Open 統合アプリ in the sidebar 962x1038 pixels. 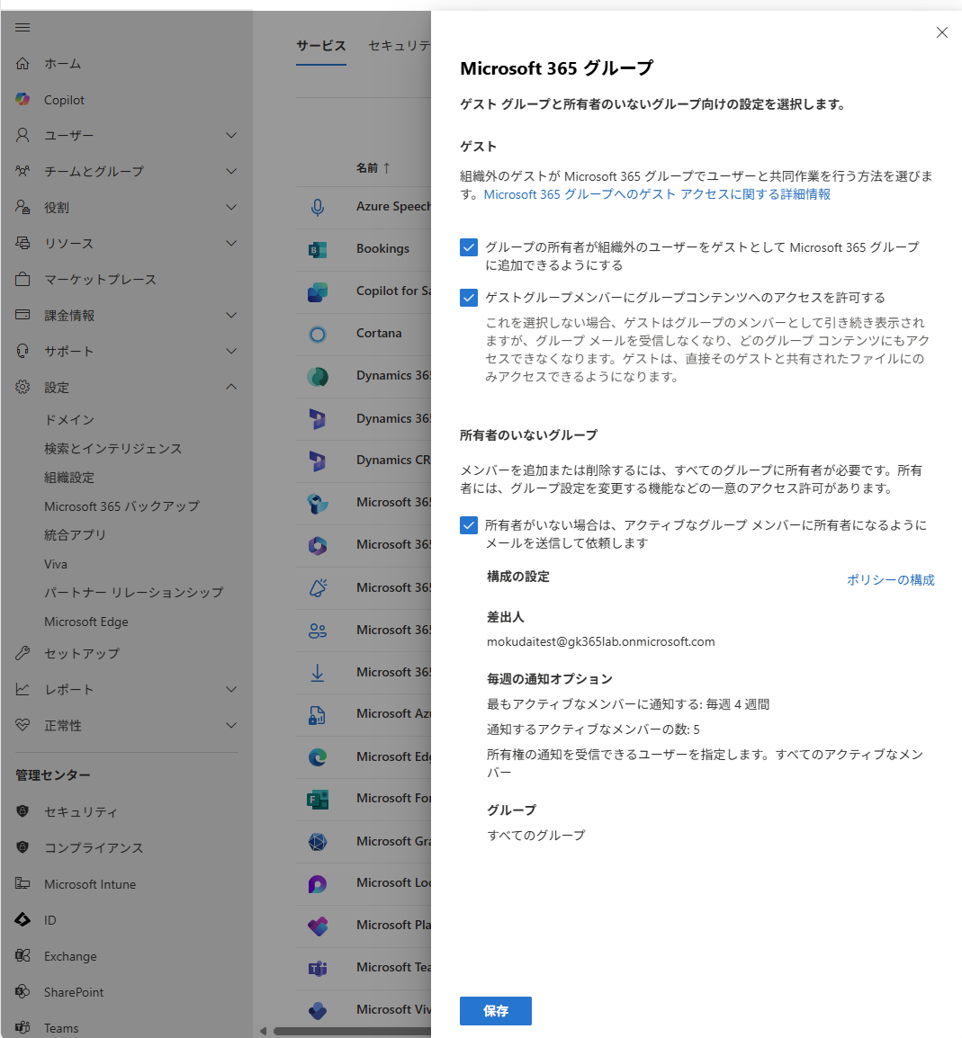coord(75,535)
